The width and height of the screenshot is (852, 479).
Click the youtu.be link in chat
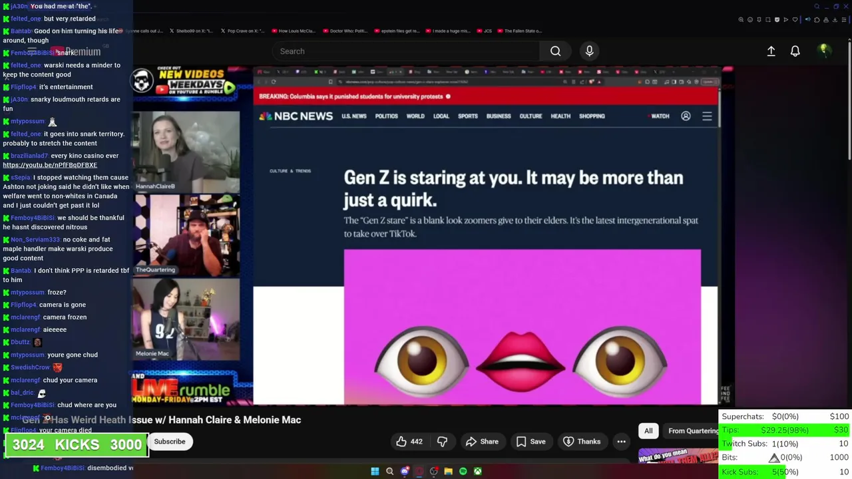tap(50, 165)
